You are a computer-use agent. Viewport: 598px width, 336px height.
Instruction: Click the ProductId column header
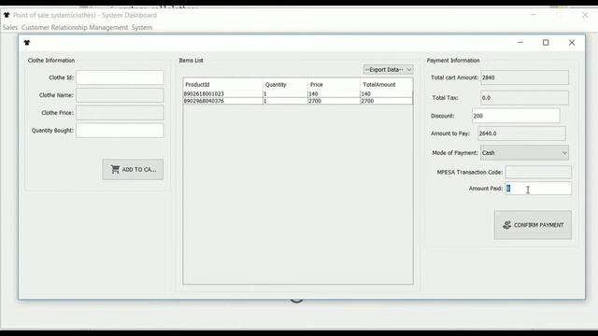222,85
